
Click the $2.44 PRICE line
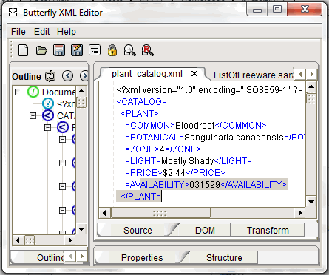pyautogui.click(x=175, y=172)
